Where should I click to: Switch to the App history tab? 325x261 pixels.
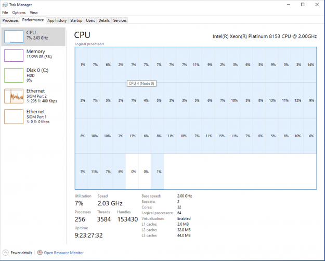(57, 20)
